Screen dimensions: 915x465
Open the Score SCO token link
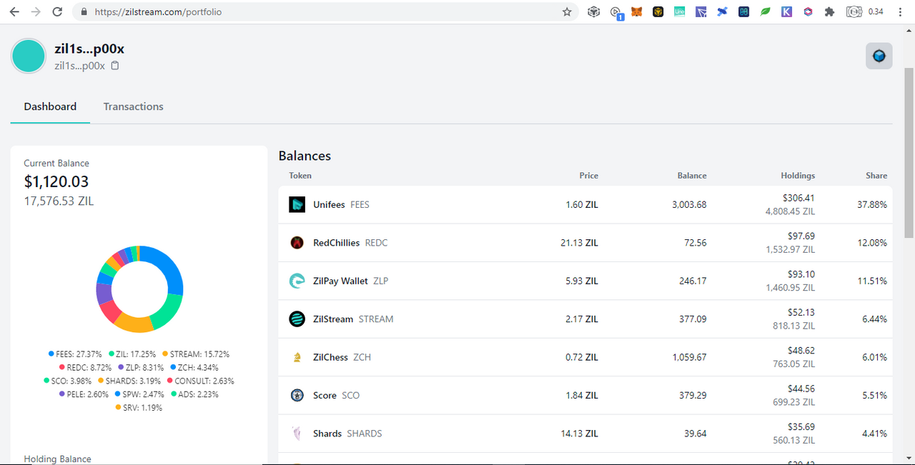336,395
